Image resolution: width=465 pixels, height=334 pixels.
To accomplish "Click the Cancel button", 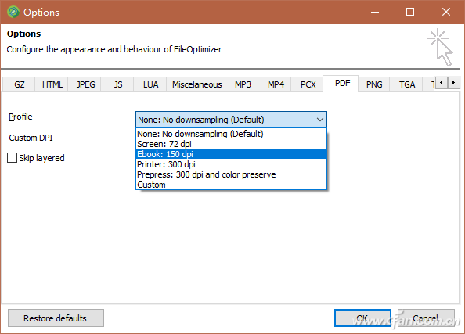I will click(426, 318).
